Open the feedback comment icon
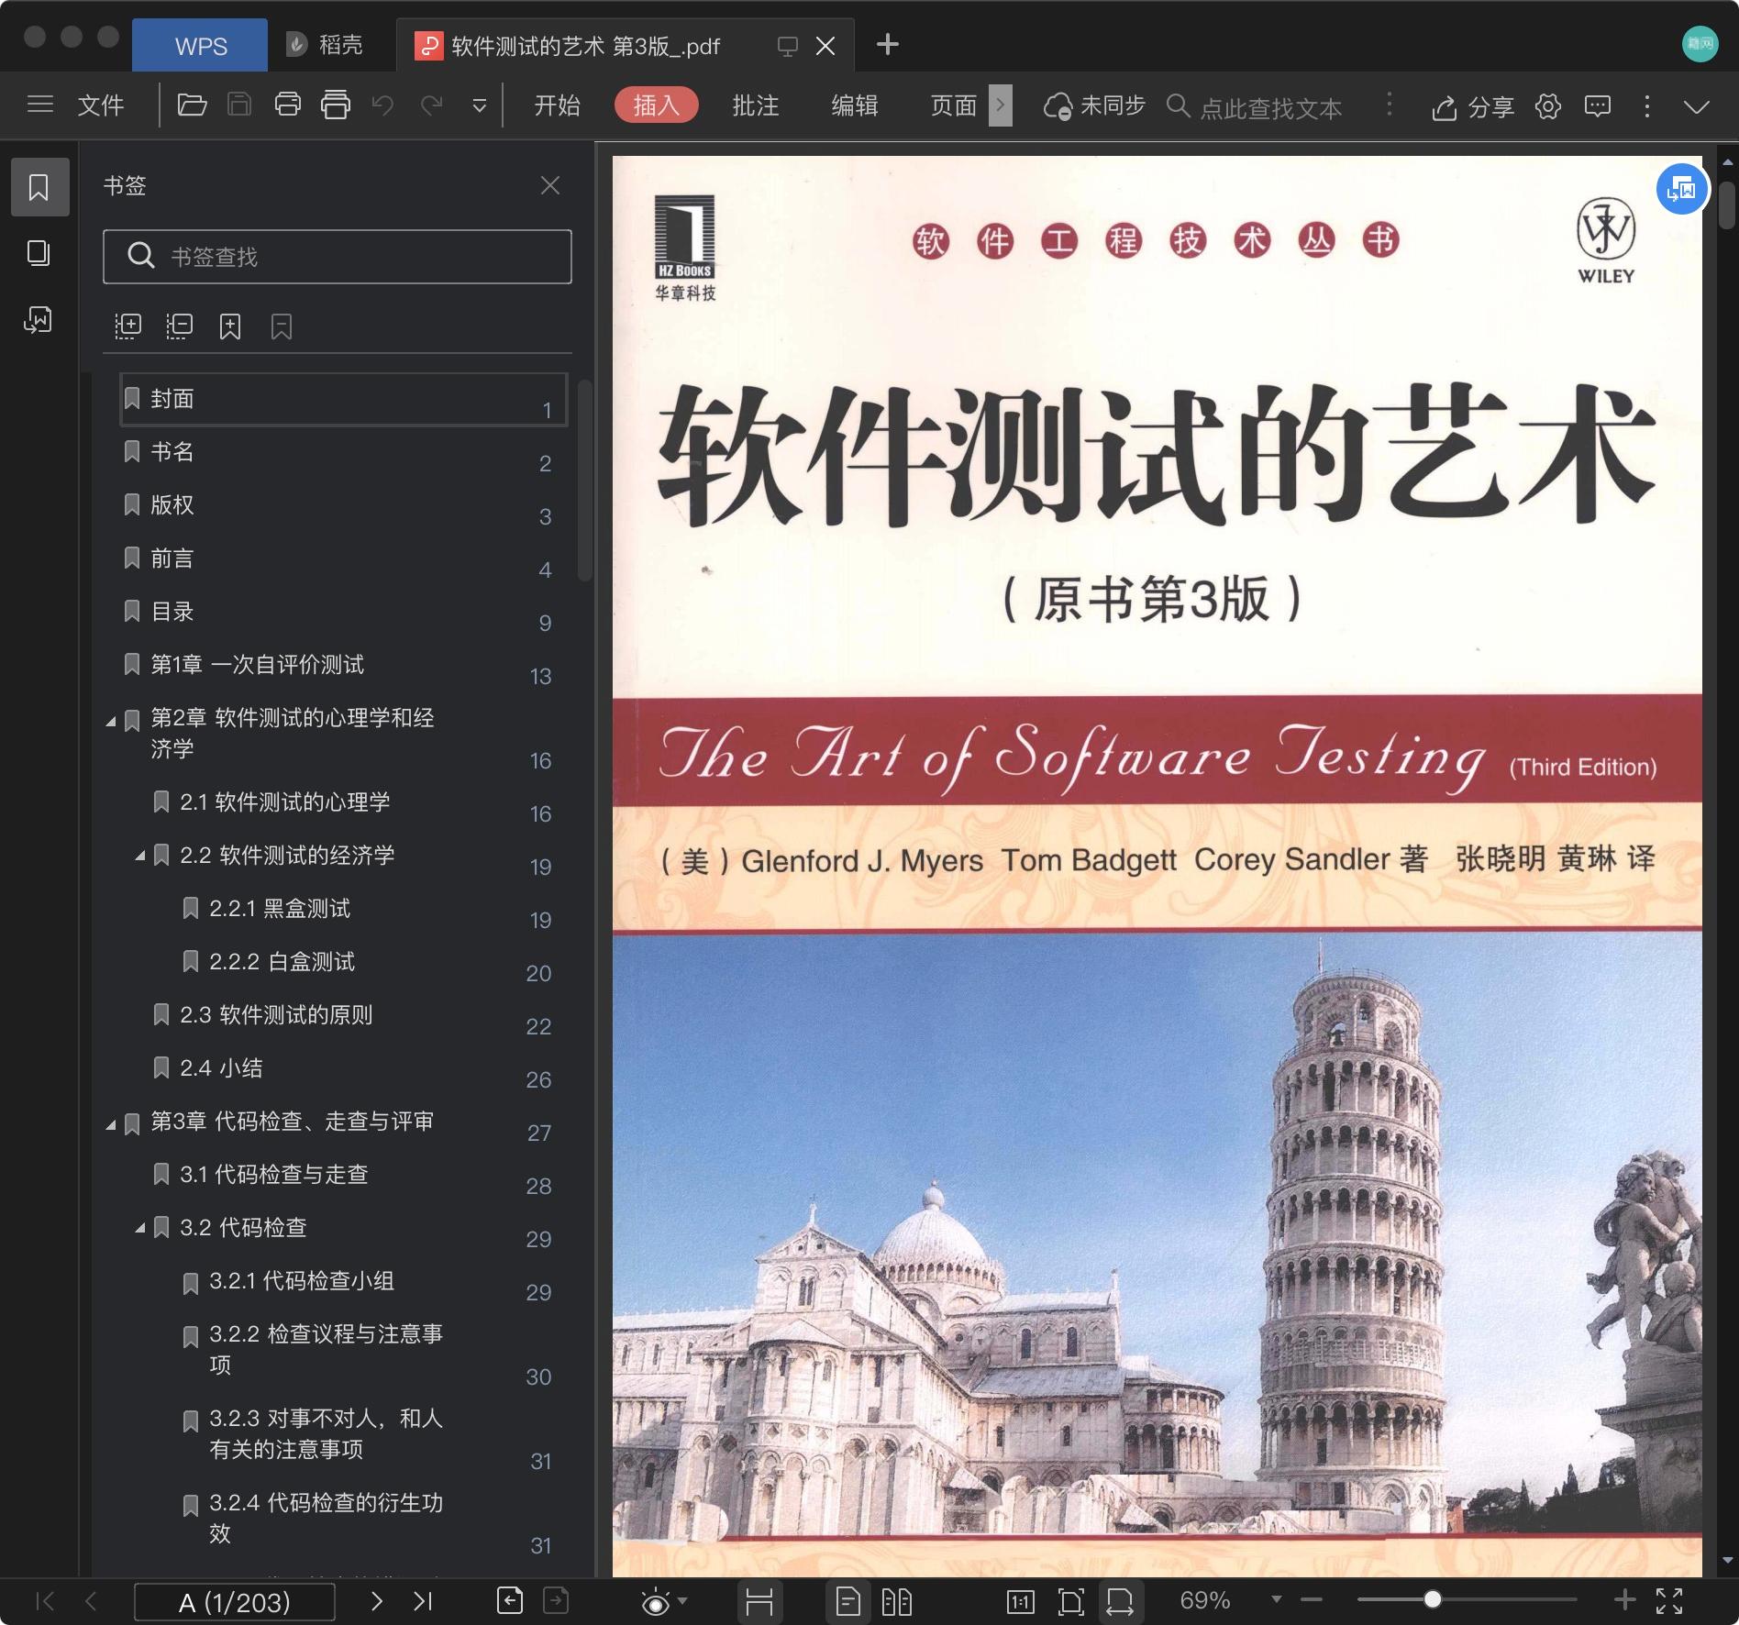 click(x=1598, y=106)
